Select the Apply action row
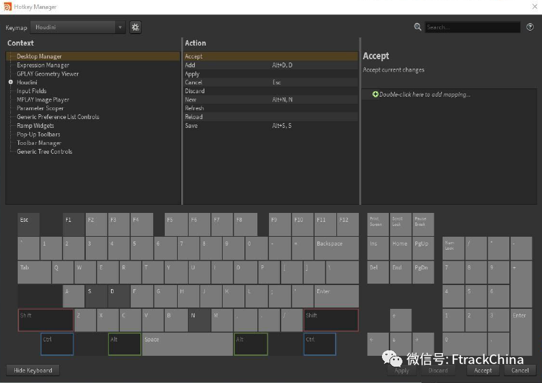Screen dimensions: 542x383 coord(271,73)
